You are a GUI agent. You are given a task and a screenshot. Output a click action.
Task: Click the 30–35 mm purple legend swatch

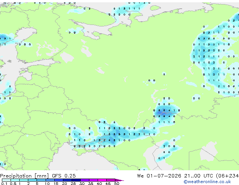click(84, 180)
